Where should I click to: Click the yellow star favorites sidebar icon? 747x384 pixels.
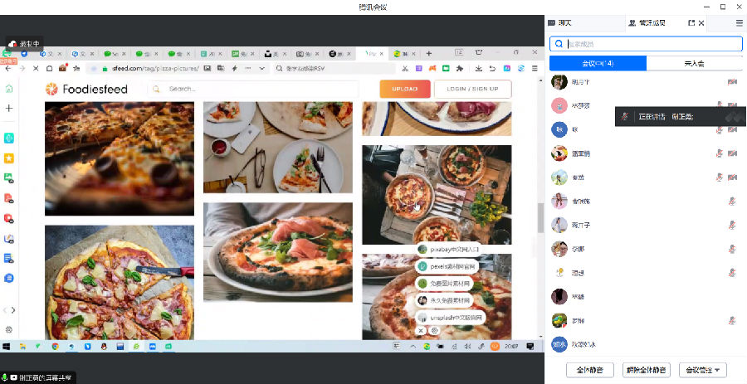pyautogui.click(x=9, y=158)
